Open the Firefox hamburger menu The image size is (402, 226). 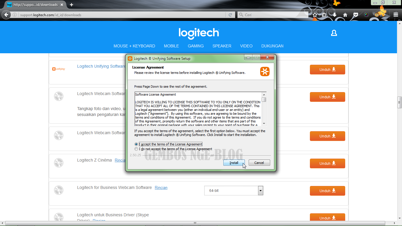[x=396, y=15]
